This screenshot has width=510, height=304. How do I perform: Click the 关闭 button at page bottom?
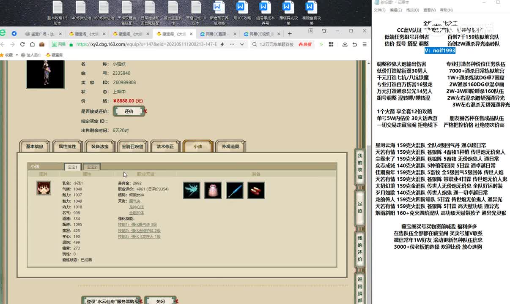click(160, 301)
